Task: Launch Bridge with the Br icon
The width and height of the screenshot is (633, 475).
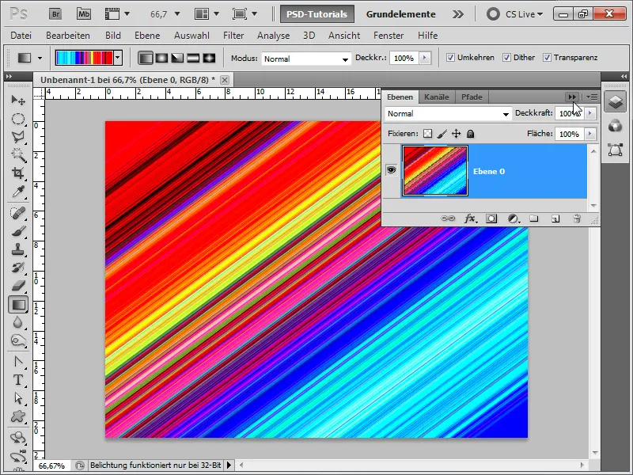Action: 55,14
